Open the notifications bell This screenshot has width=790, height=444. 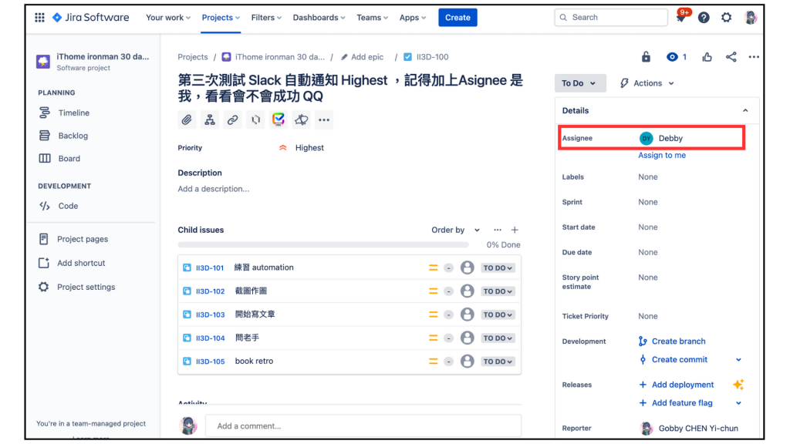(680, 18)
